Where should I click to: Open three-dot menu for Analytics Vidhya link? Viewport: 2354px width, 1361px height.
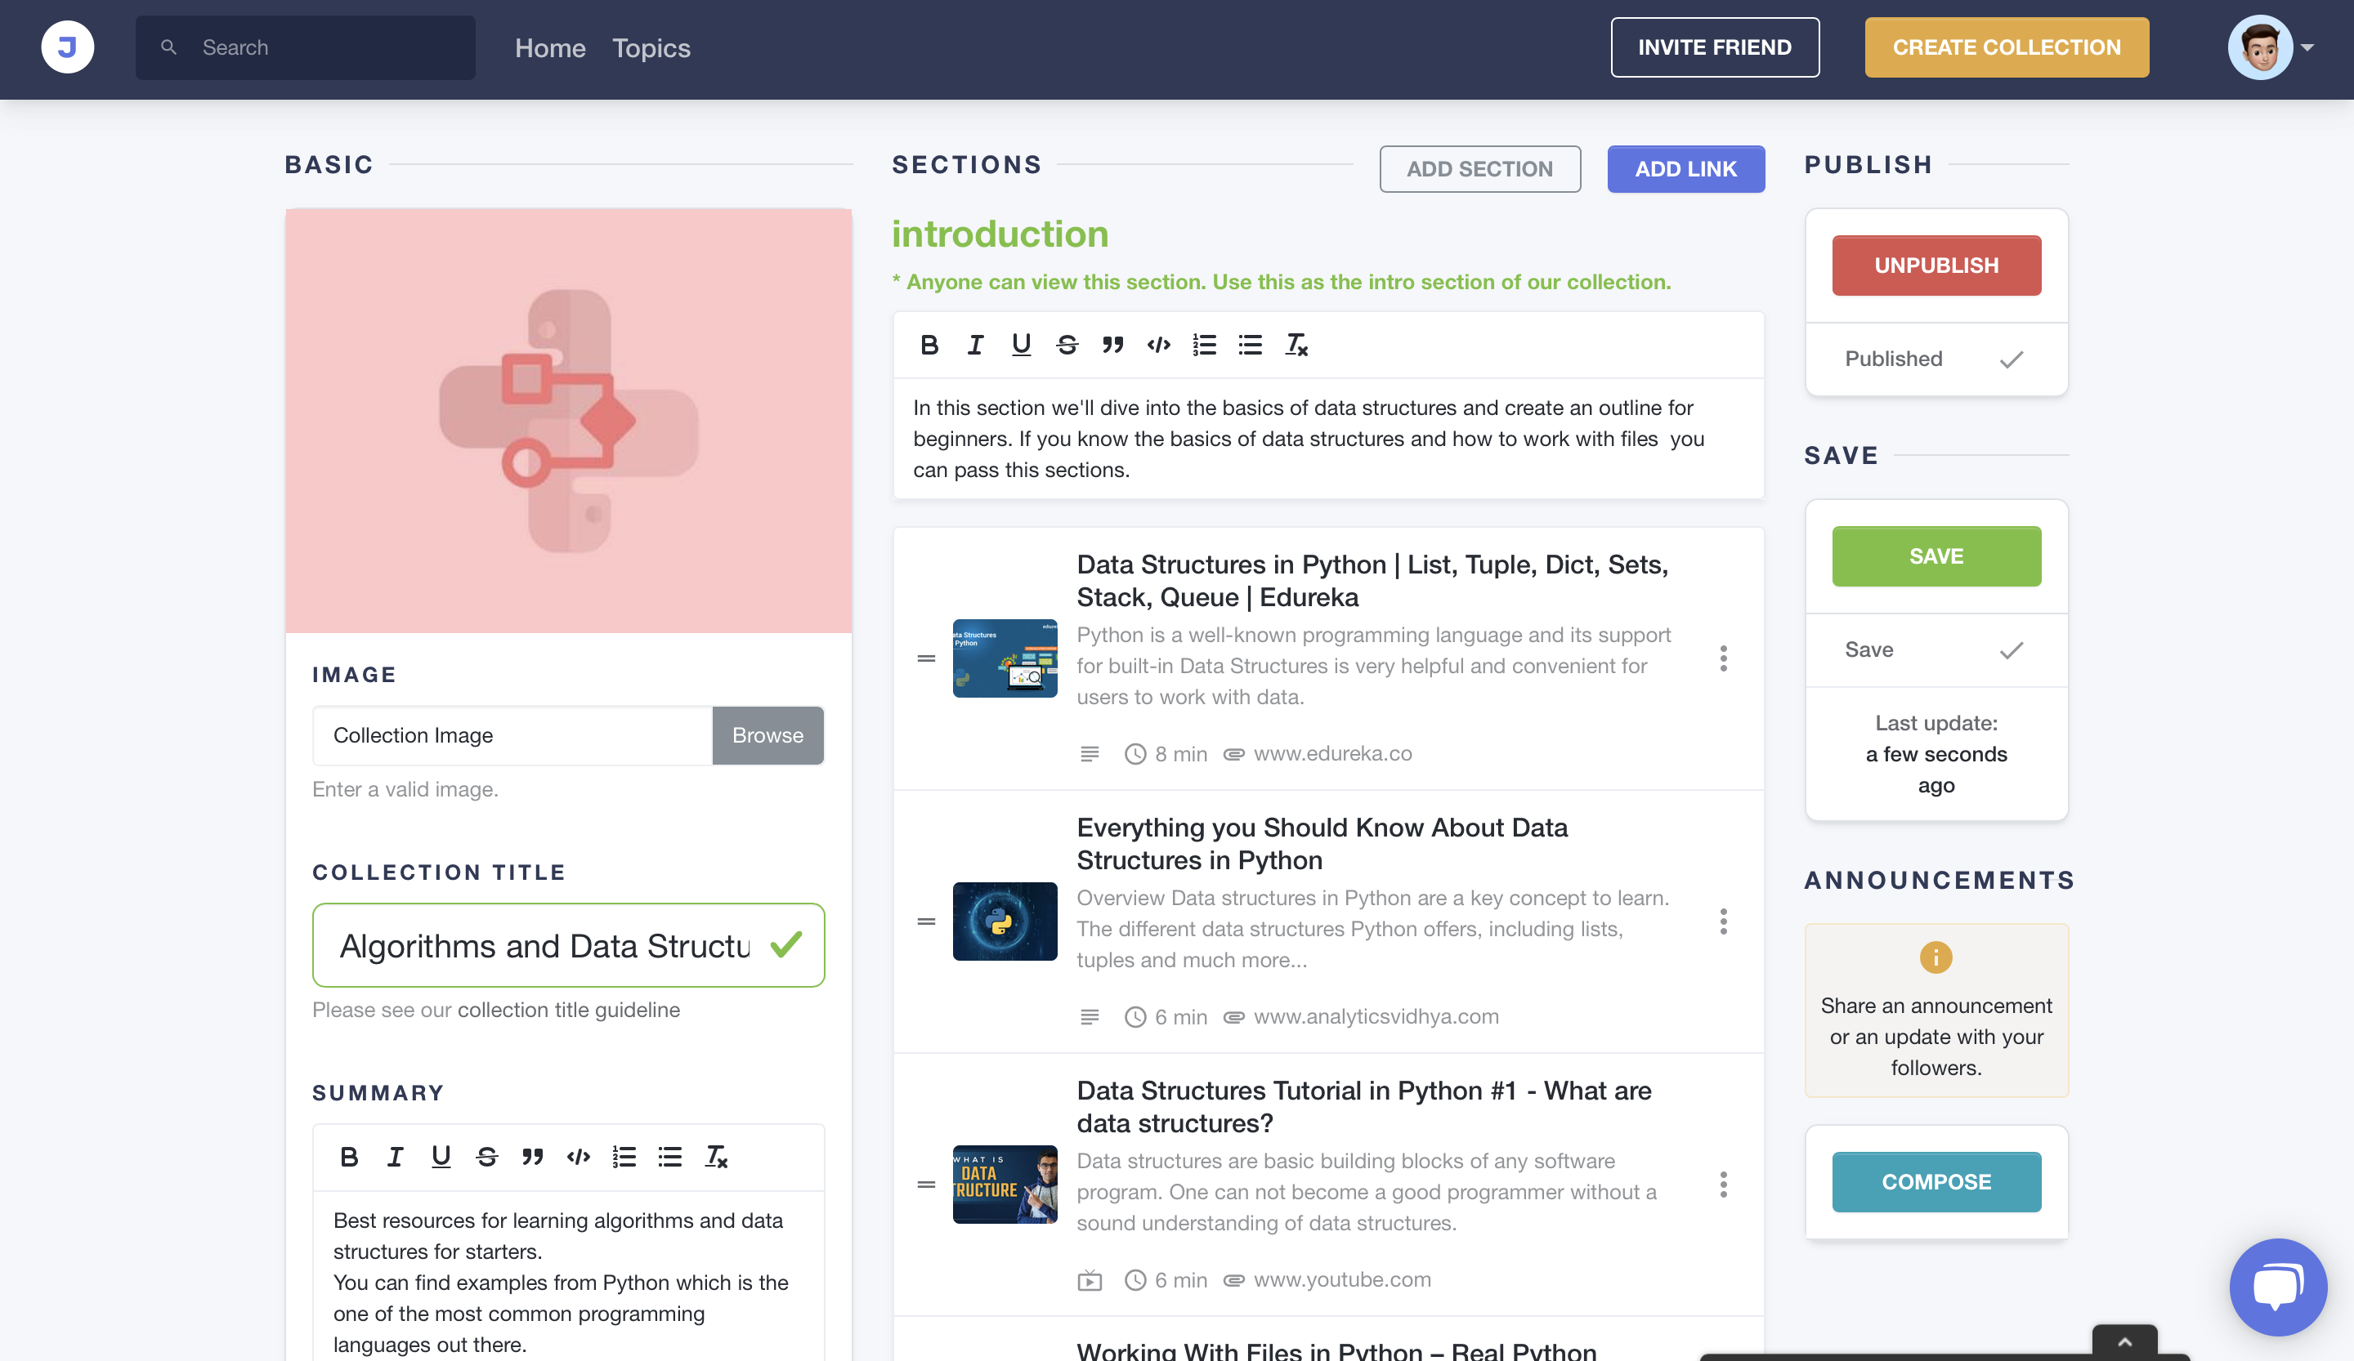click(x=1724, y=922)
